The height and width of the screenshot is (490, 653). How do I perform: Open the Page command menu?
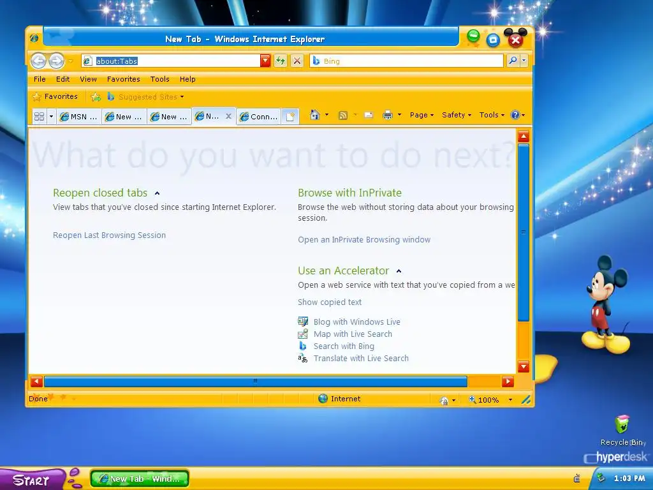422,115
